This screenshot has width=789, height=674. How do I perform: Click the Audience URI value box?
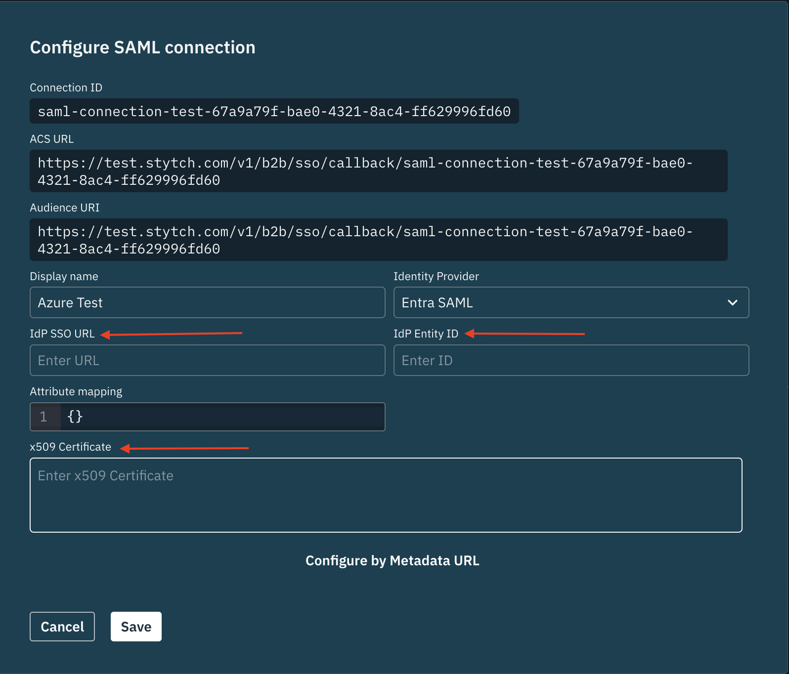[x=378, y=240]
